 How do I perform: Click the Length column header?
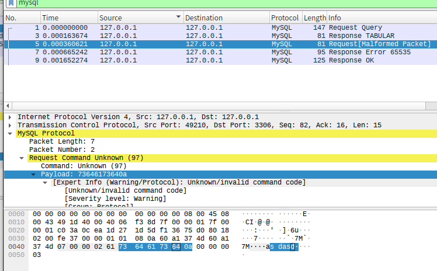point(314,18)
